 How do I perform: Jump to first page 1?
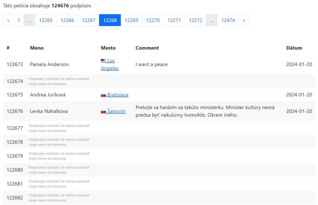[19, 20]
